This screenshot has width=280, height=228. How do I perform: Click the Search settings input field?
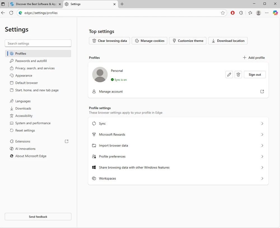tap(38, 43)
